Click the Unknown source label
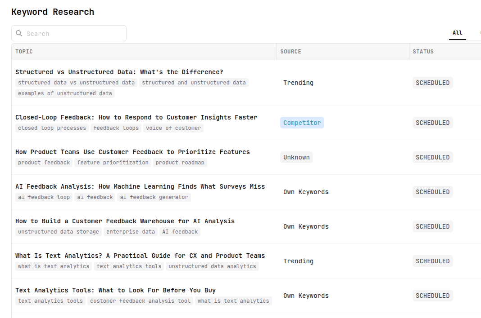This screenshot has height=318, width=481. (x=296, y=157)
